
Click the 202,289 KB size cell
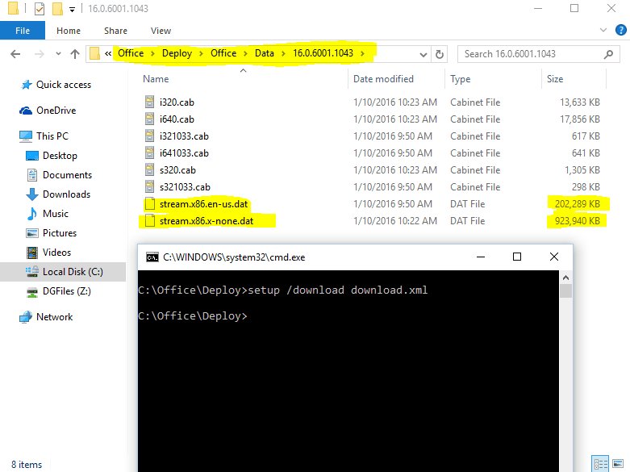click(578, 204)
